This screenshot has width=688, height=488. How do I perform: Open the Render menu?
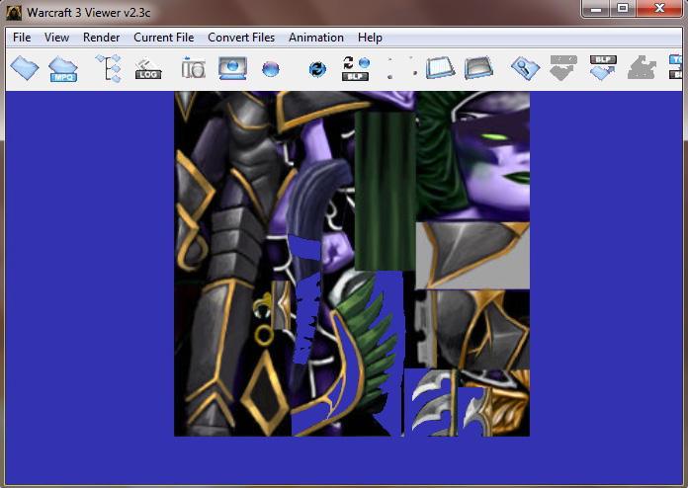102,38
